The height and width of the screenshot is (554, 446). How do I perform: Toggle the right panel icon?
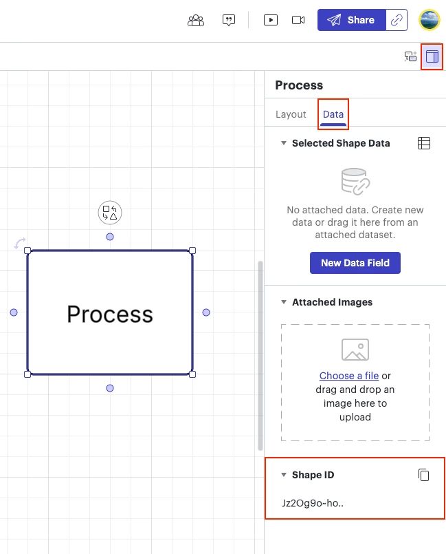coord(432,56)
